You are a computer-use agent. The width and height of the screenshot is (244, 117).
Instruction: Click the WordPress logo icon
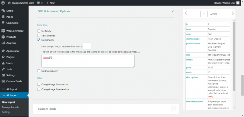3,3
